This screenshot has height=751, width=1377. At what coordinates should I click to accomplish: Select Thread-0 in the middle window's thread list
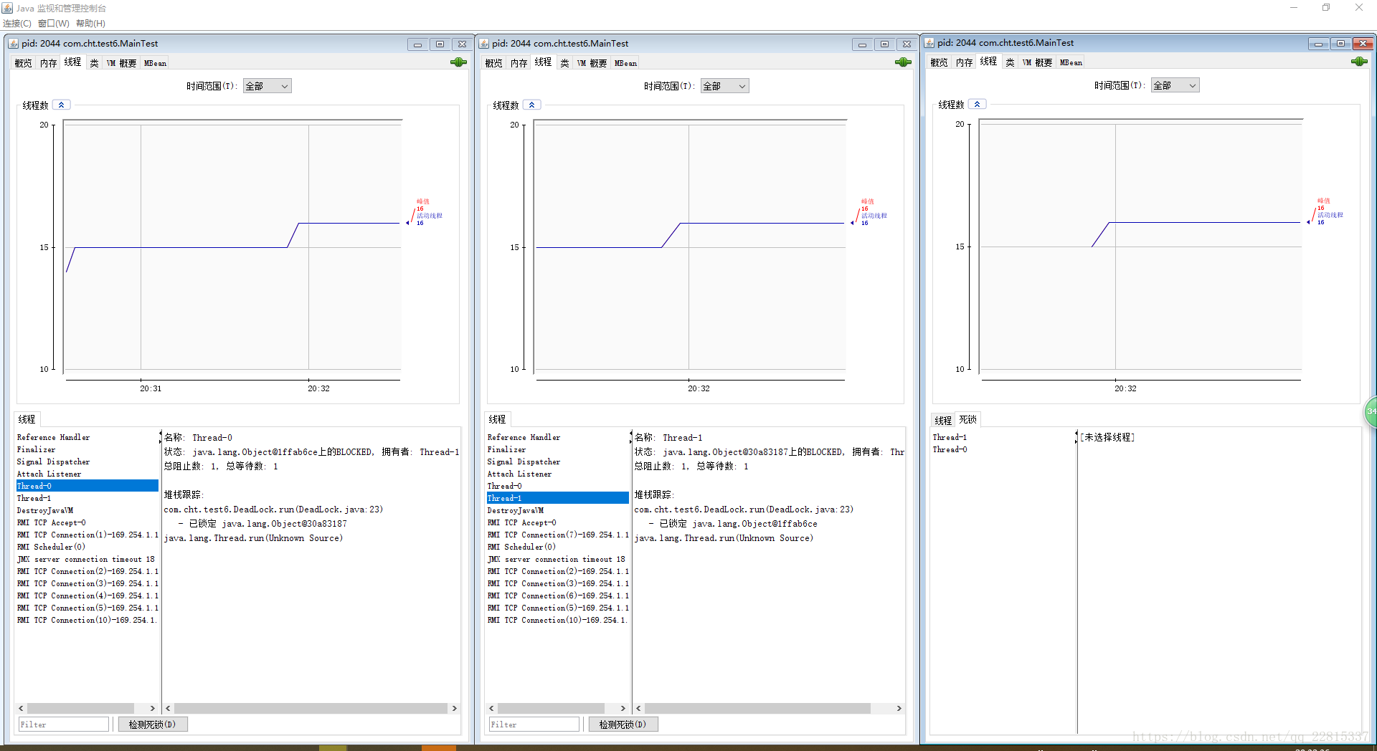(x=557, y=486)
